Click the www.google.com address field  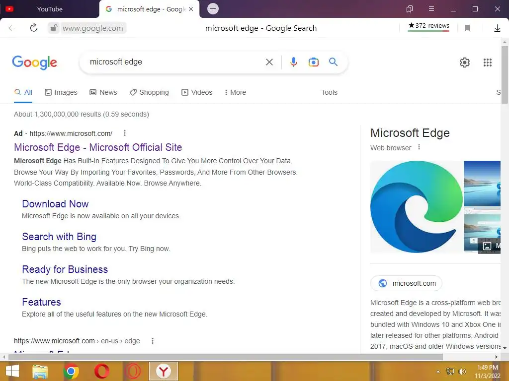[x=93, y=28]
